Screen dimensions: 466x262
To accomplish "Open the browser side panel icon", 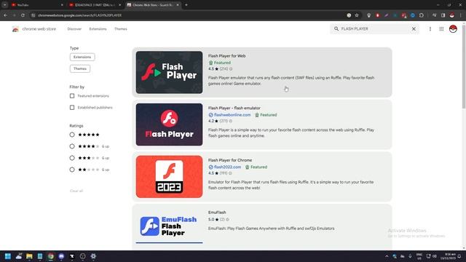I will click(x=443, y=15).
